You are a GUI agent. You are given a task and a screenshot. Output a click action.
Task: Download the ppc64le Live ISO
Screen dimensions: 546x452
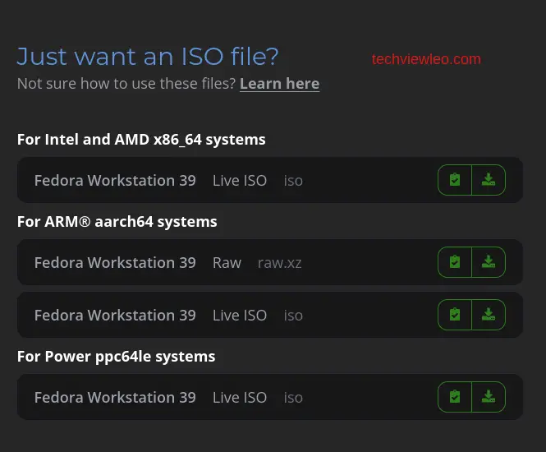coord(489,397)
